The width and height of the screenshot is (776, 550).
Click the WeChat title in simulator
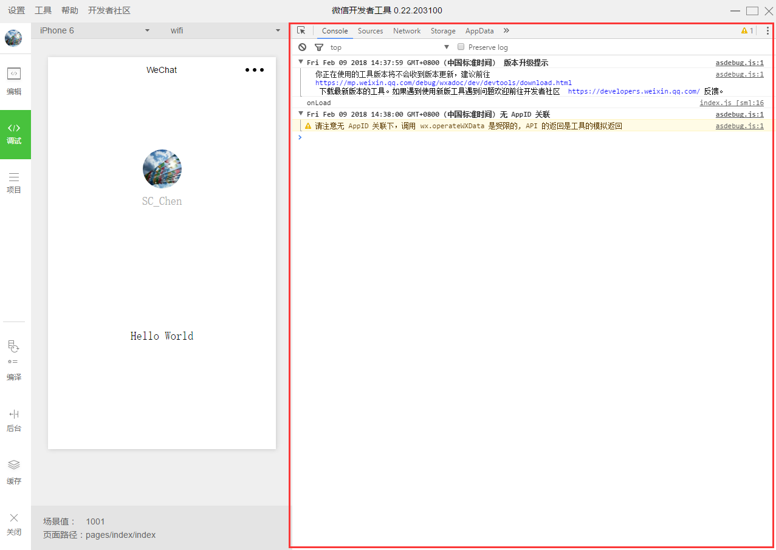click(162, 70)
